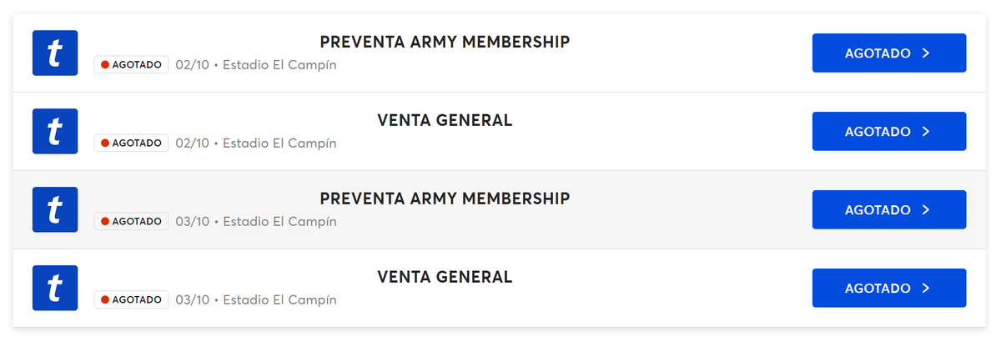
Task: Click Ticketmaster logo for 03/10 Preventa Army Membership
Action: tap(54, 210)
